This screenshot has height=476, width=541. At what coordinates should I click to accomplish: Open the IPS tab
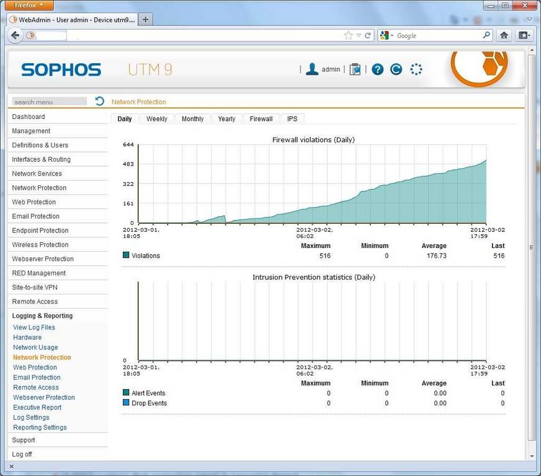pos(292,118)
